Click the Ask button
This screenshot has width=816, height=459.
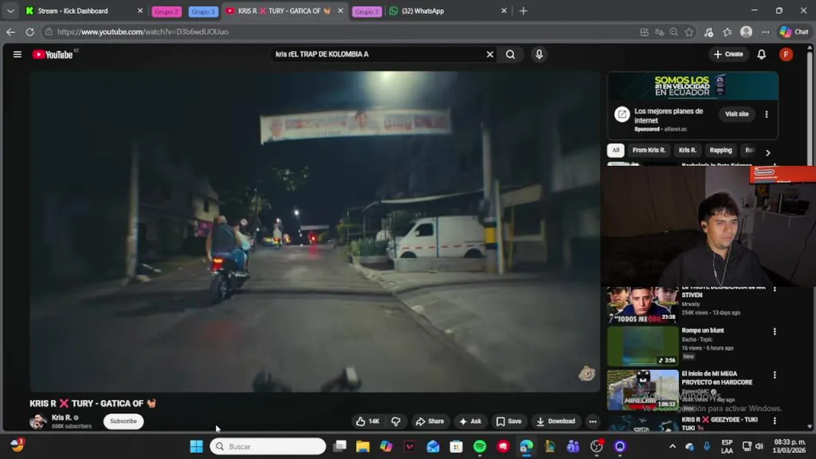pos(470,421)
